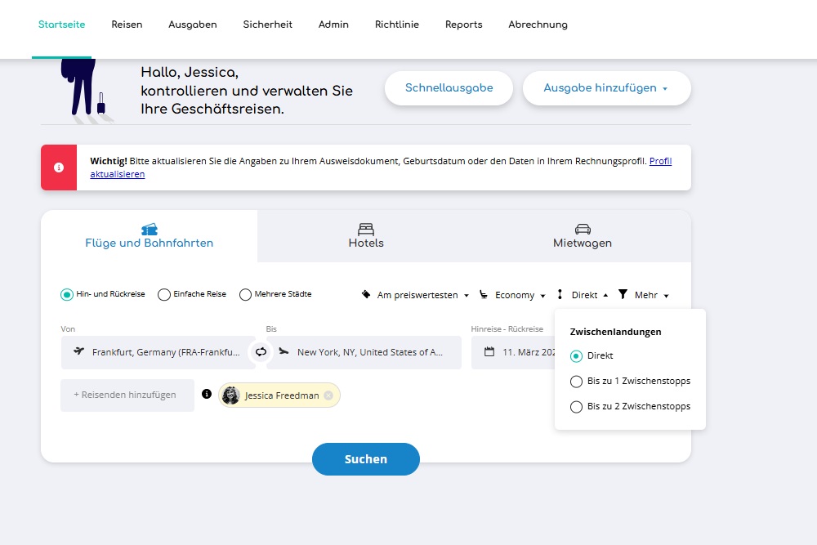Click the swap origin and destination icon

coord(261,351)
